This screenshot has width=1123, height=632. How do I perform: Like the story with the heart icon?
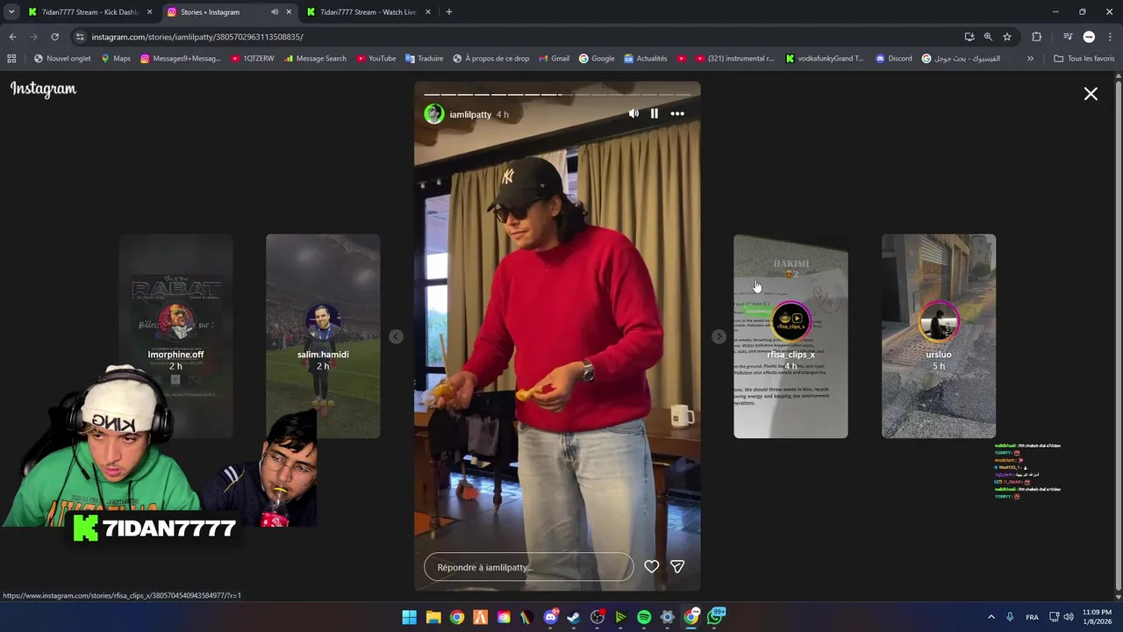click(652, 567)
